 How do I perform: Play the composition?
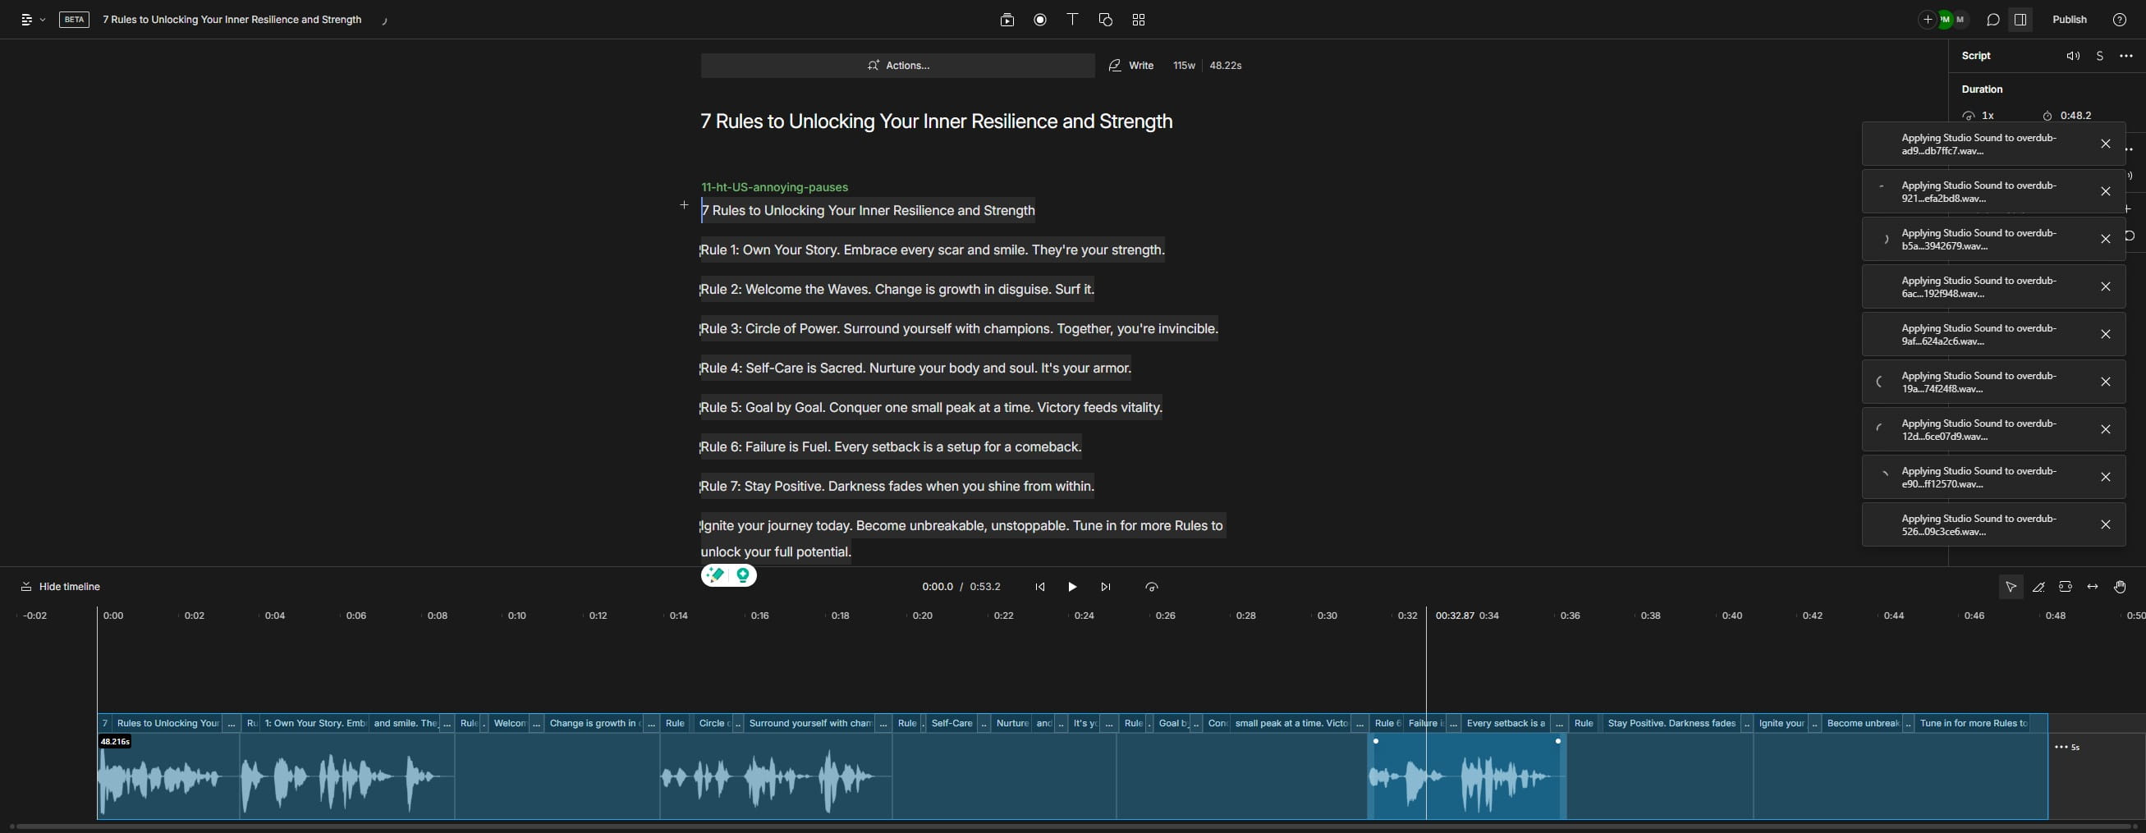click(x=1072, y=587)
